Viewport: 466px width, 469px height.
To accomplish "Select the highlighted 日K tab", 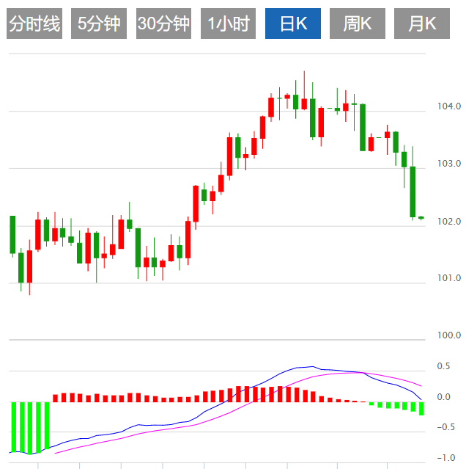I will click(292, 24).
